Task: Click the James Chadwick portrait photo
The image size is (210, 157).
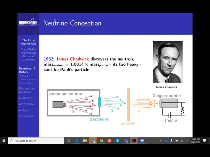Action: pyautogui.click(x=168, y=62)
